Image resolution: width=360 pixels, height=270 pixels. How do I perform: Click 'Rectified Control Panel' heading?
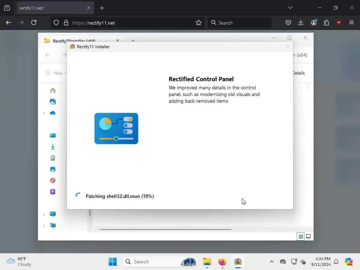tap(201, 79)
